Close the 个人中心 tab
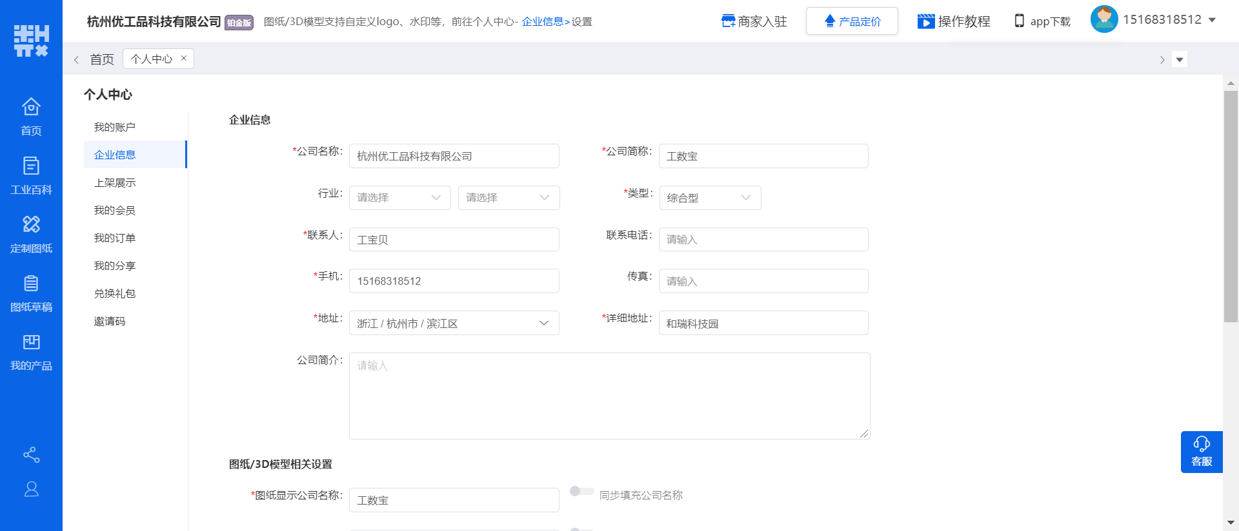 [184, 58]
